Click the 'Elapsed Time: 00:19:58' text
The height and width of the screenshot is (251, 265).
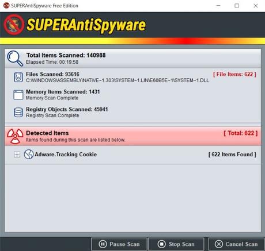click(52, 62)
